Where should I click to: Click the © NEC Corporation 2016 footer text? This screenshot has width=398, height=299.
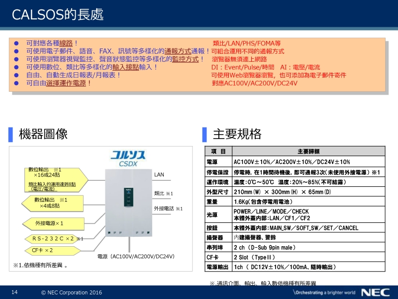(72, 293)
